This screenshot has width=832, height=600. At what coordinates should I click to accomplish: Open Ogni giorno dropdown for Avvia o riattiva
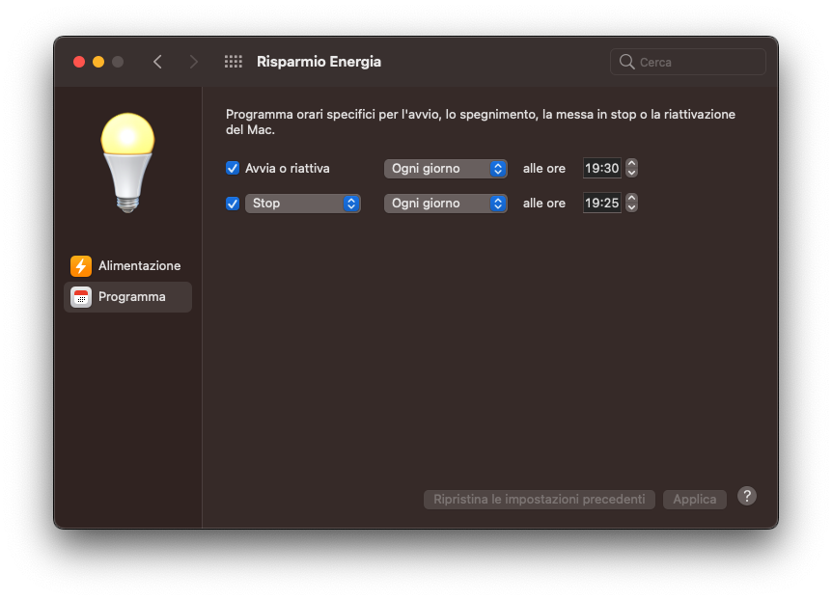click(446, 169)
